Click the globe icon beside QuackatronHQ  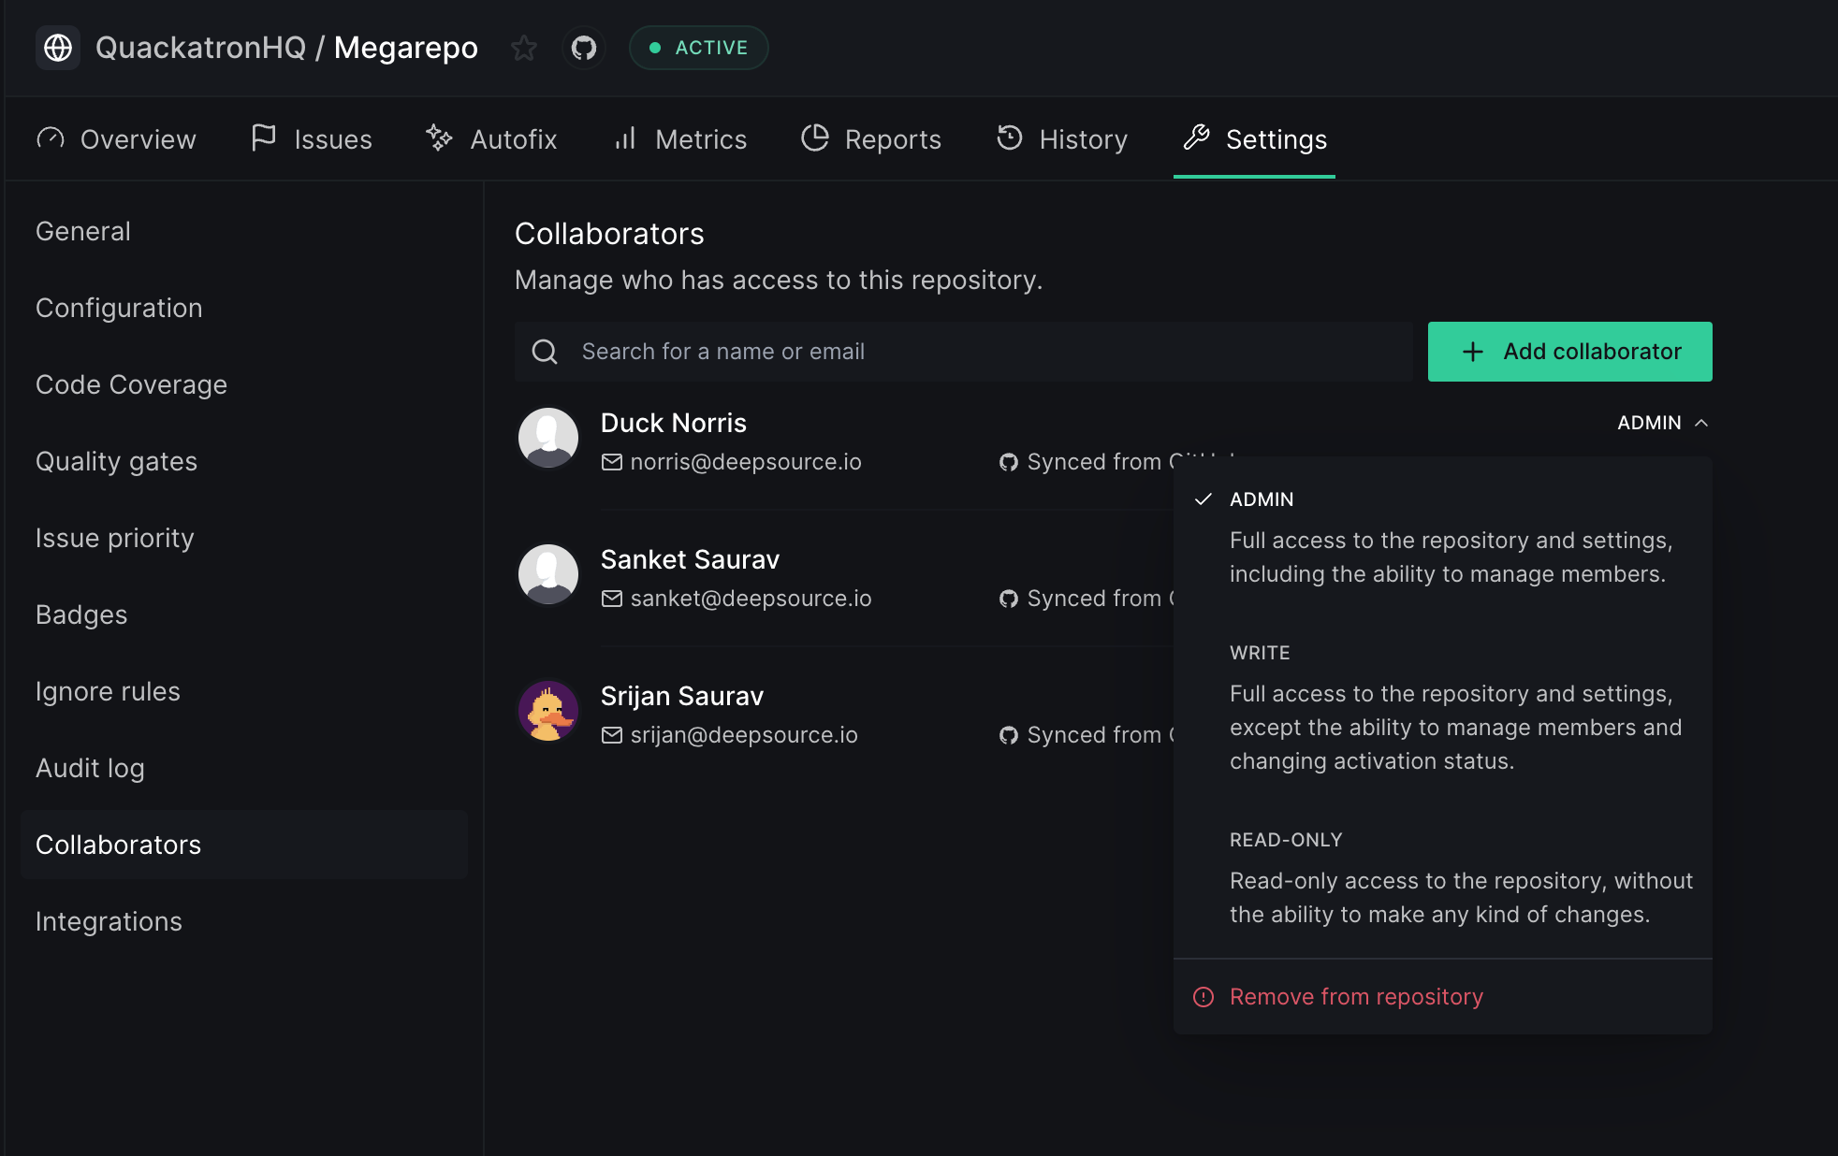click(x=58, y=48)
